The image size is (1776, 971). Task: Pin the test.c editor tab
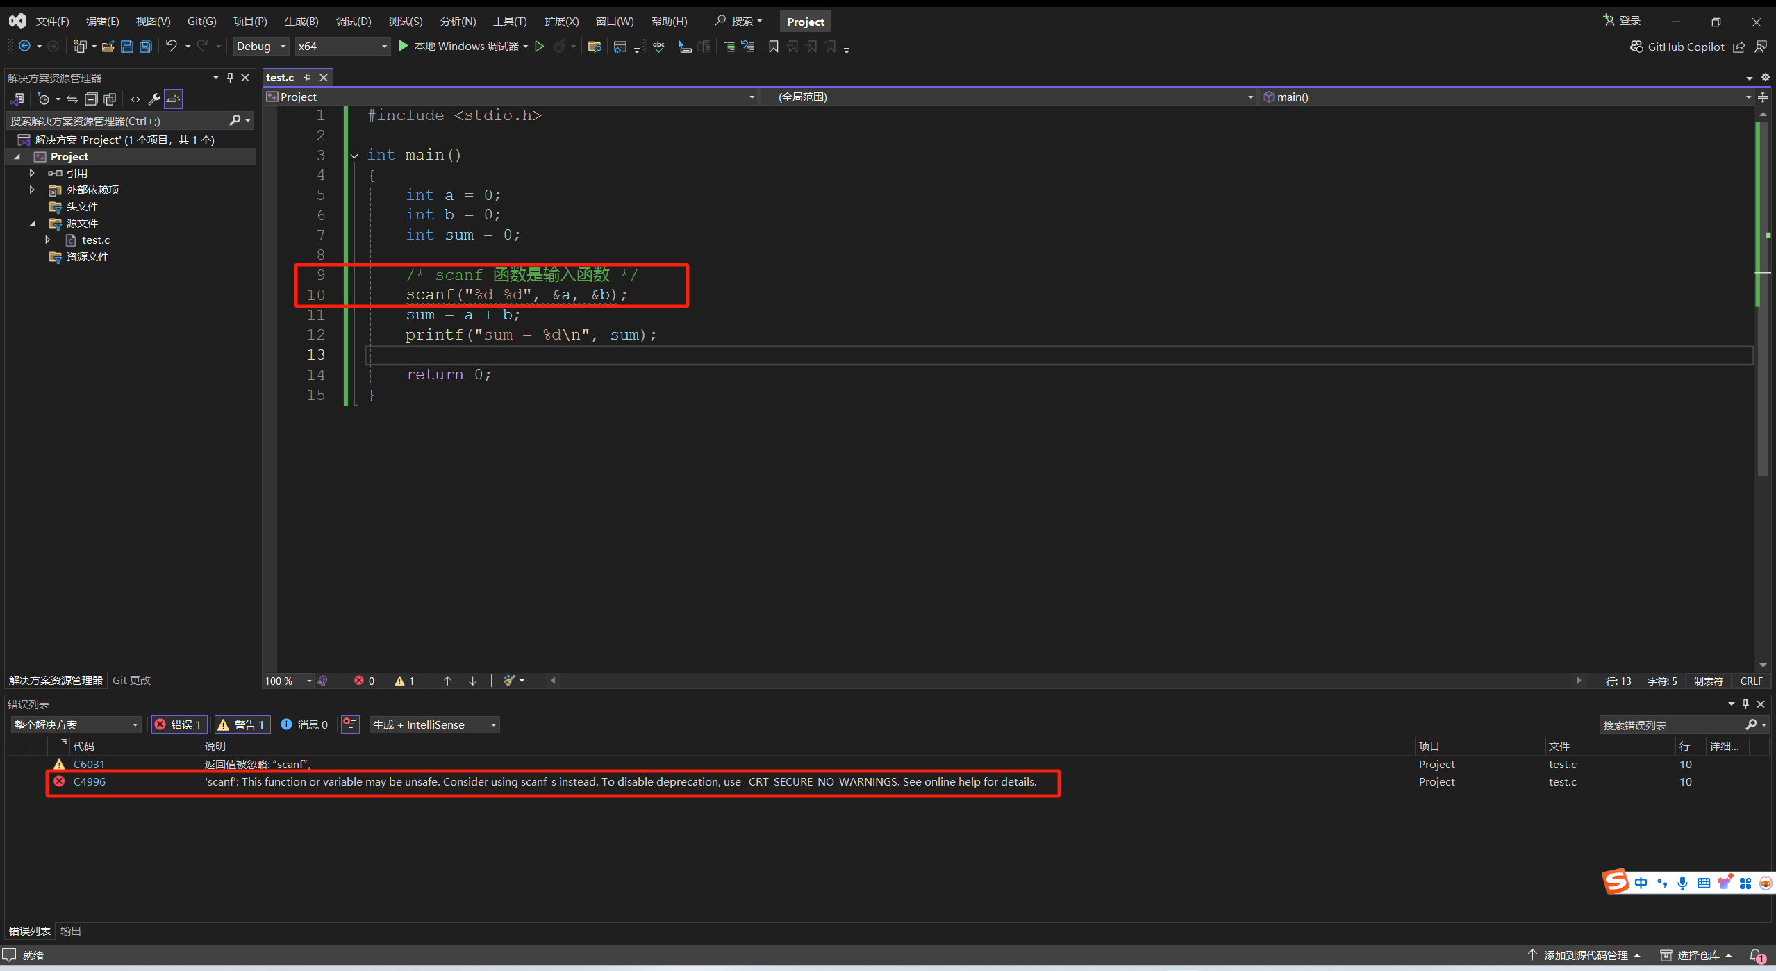point(308,78)
